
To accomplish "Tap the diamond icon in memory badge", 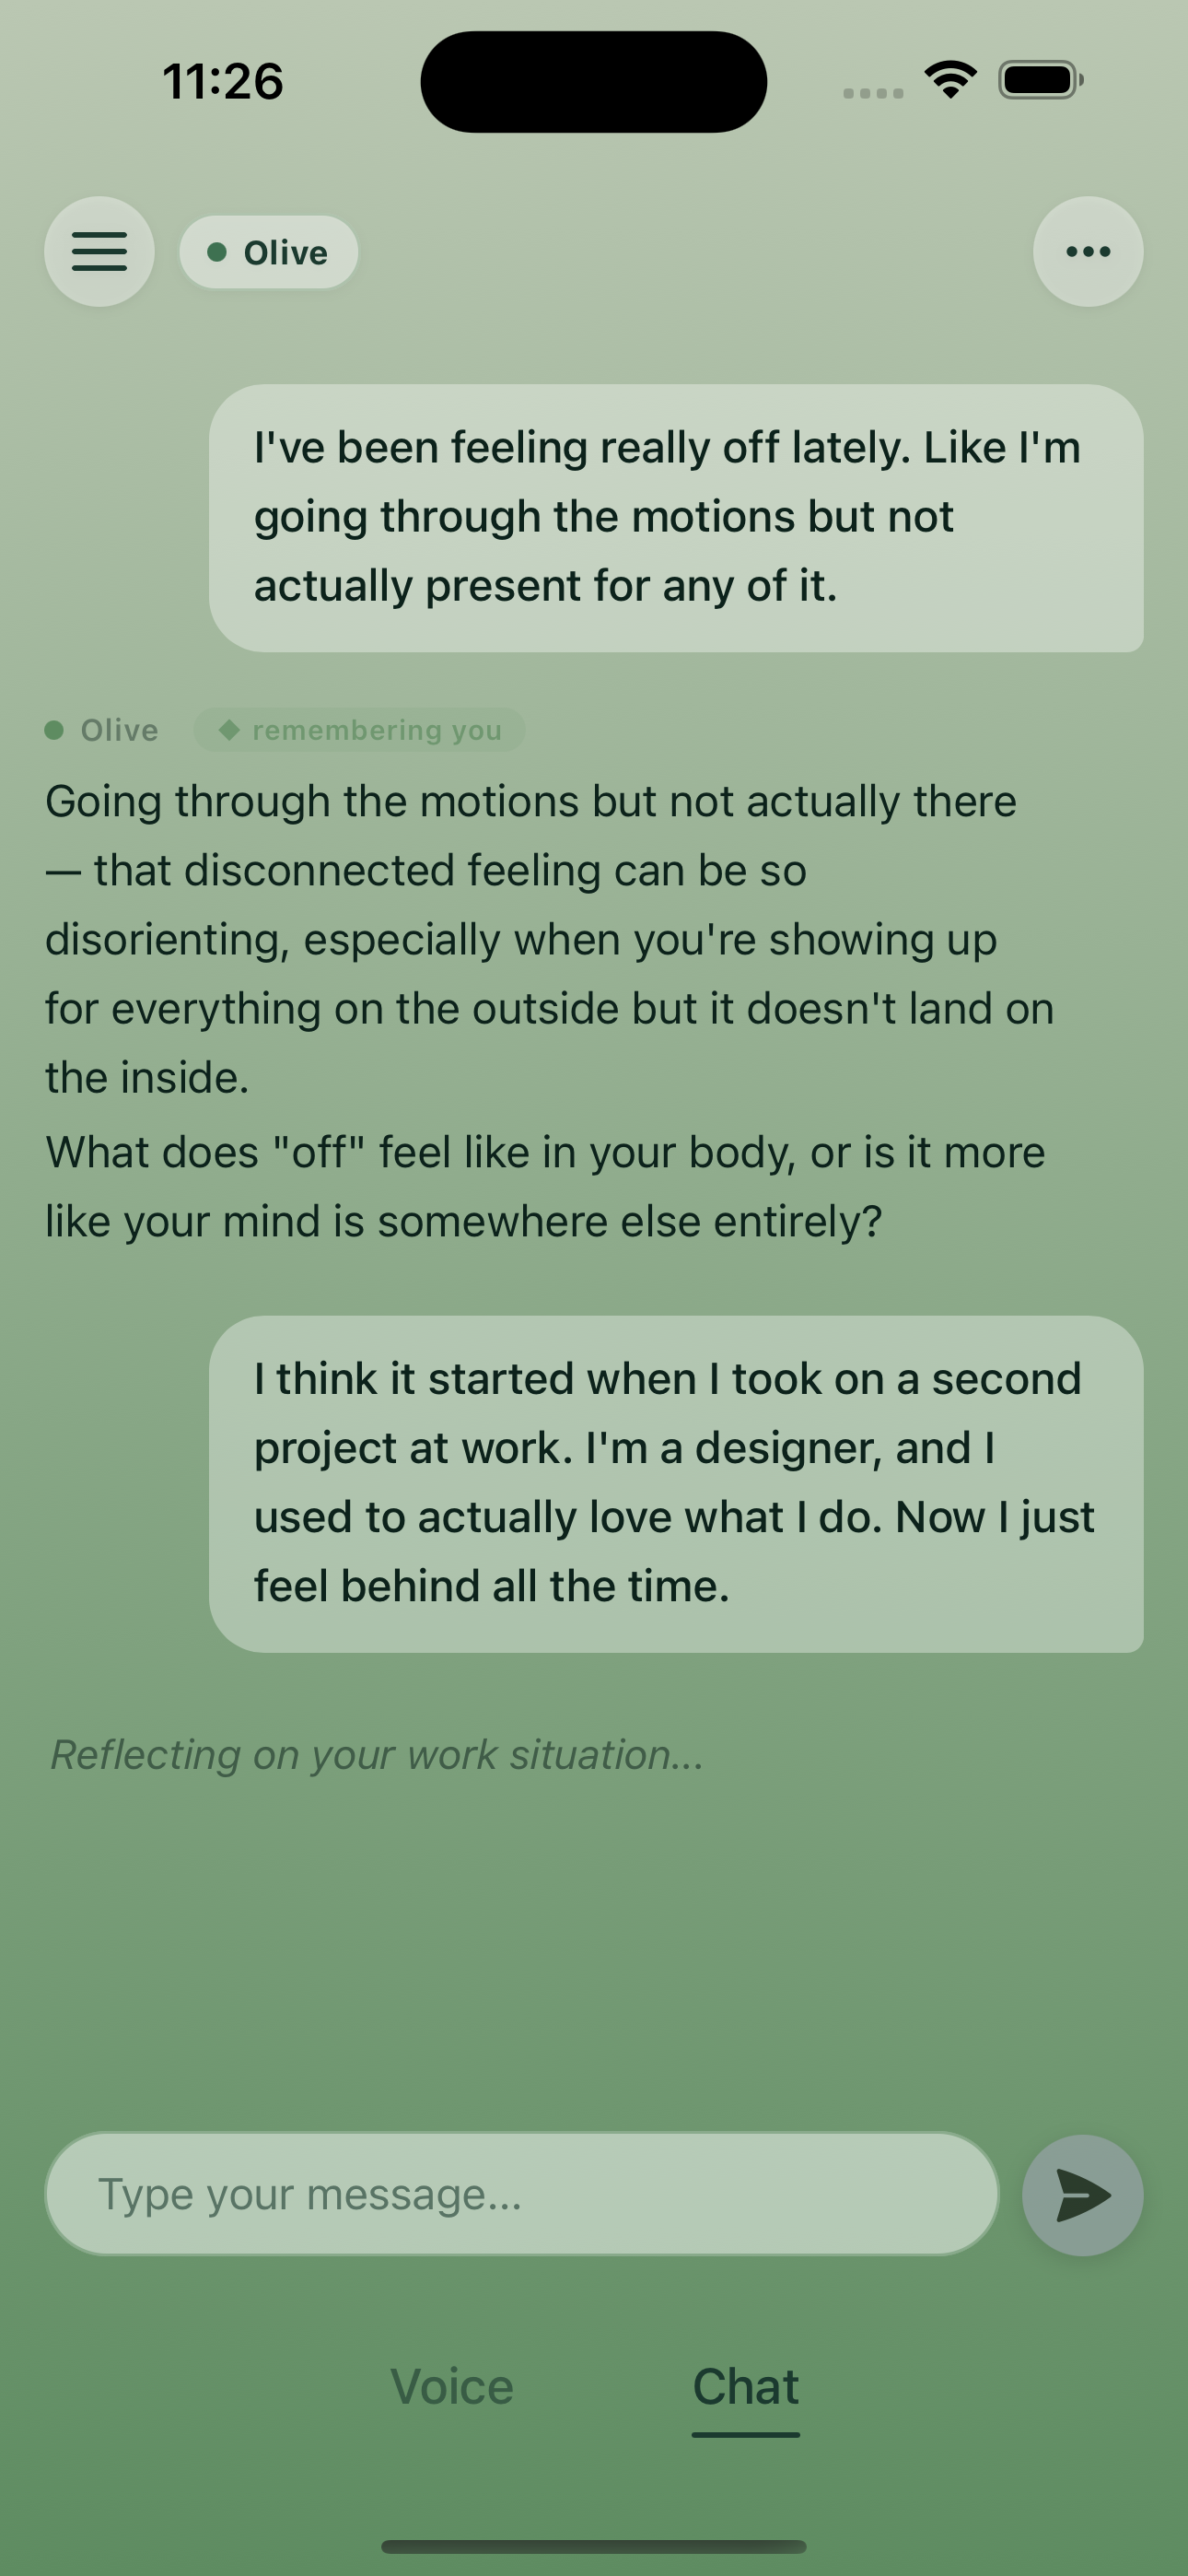I will (229, 730).
